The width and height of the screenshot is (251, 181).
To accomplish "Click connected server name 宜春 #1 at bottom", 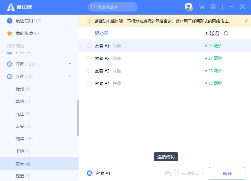I will [103, 173].
